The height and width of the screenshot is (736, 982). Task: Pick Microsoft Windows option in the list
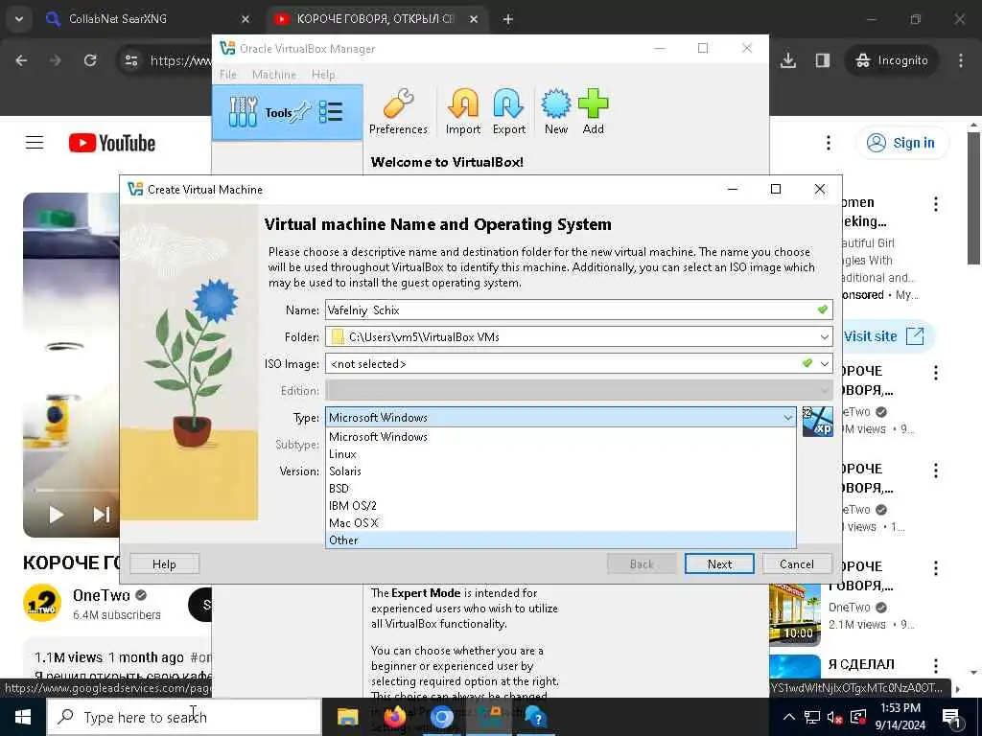click(560, 437)
